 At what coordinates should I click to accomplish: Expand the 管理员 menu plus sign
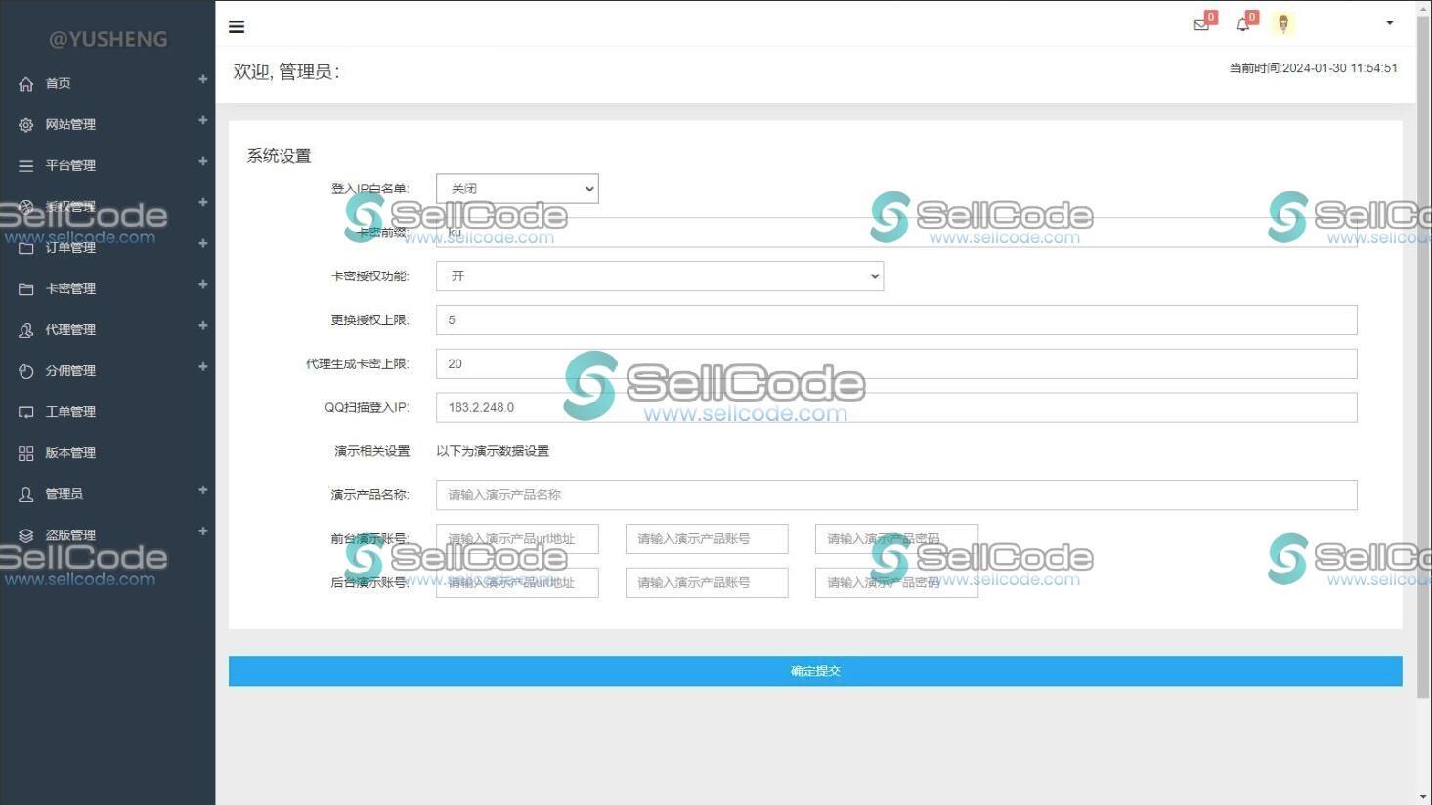pyautogui.click(x=202, y=489)
